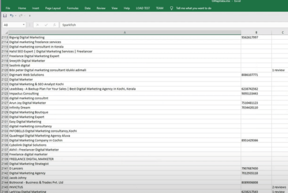Image resolution: width=288 pixels, height=193 pixels.
Task: Open Customize Quick Access Toolbar dropdown
Action: [30, 16]
